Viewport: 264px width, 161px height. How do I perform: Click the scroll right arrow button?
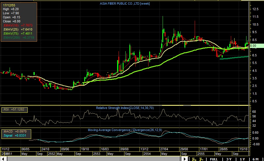(x=185, y=159)
